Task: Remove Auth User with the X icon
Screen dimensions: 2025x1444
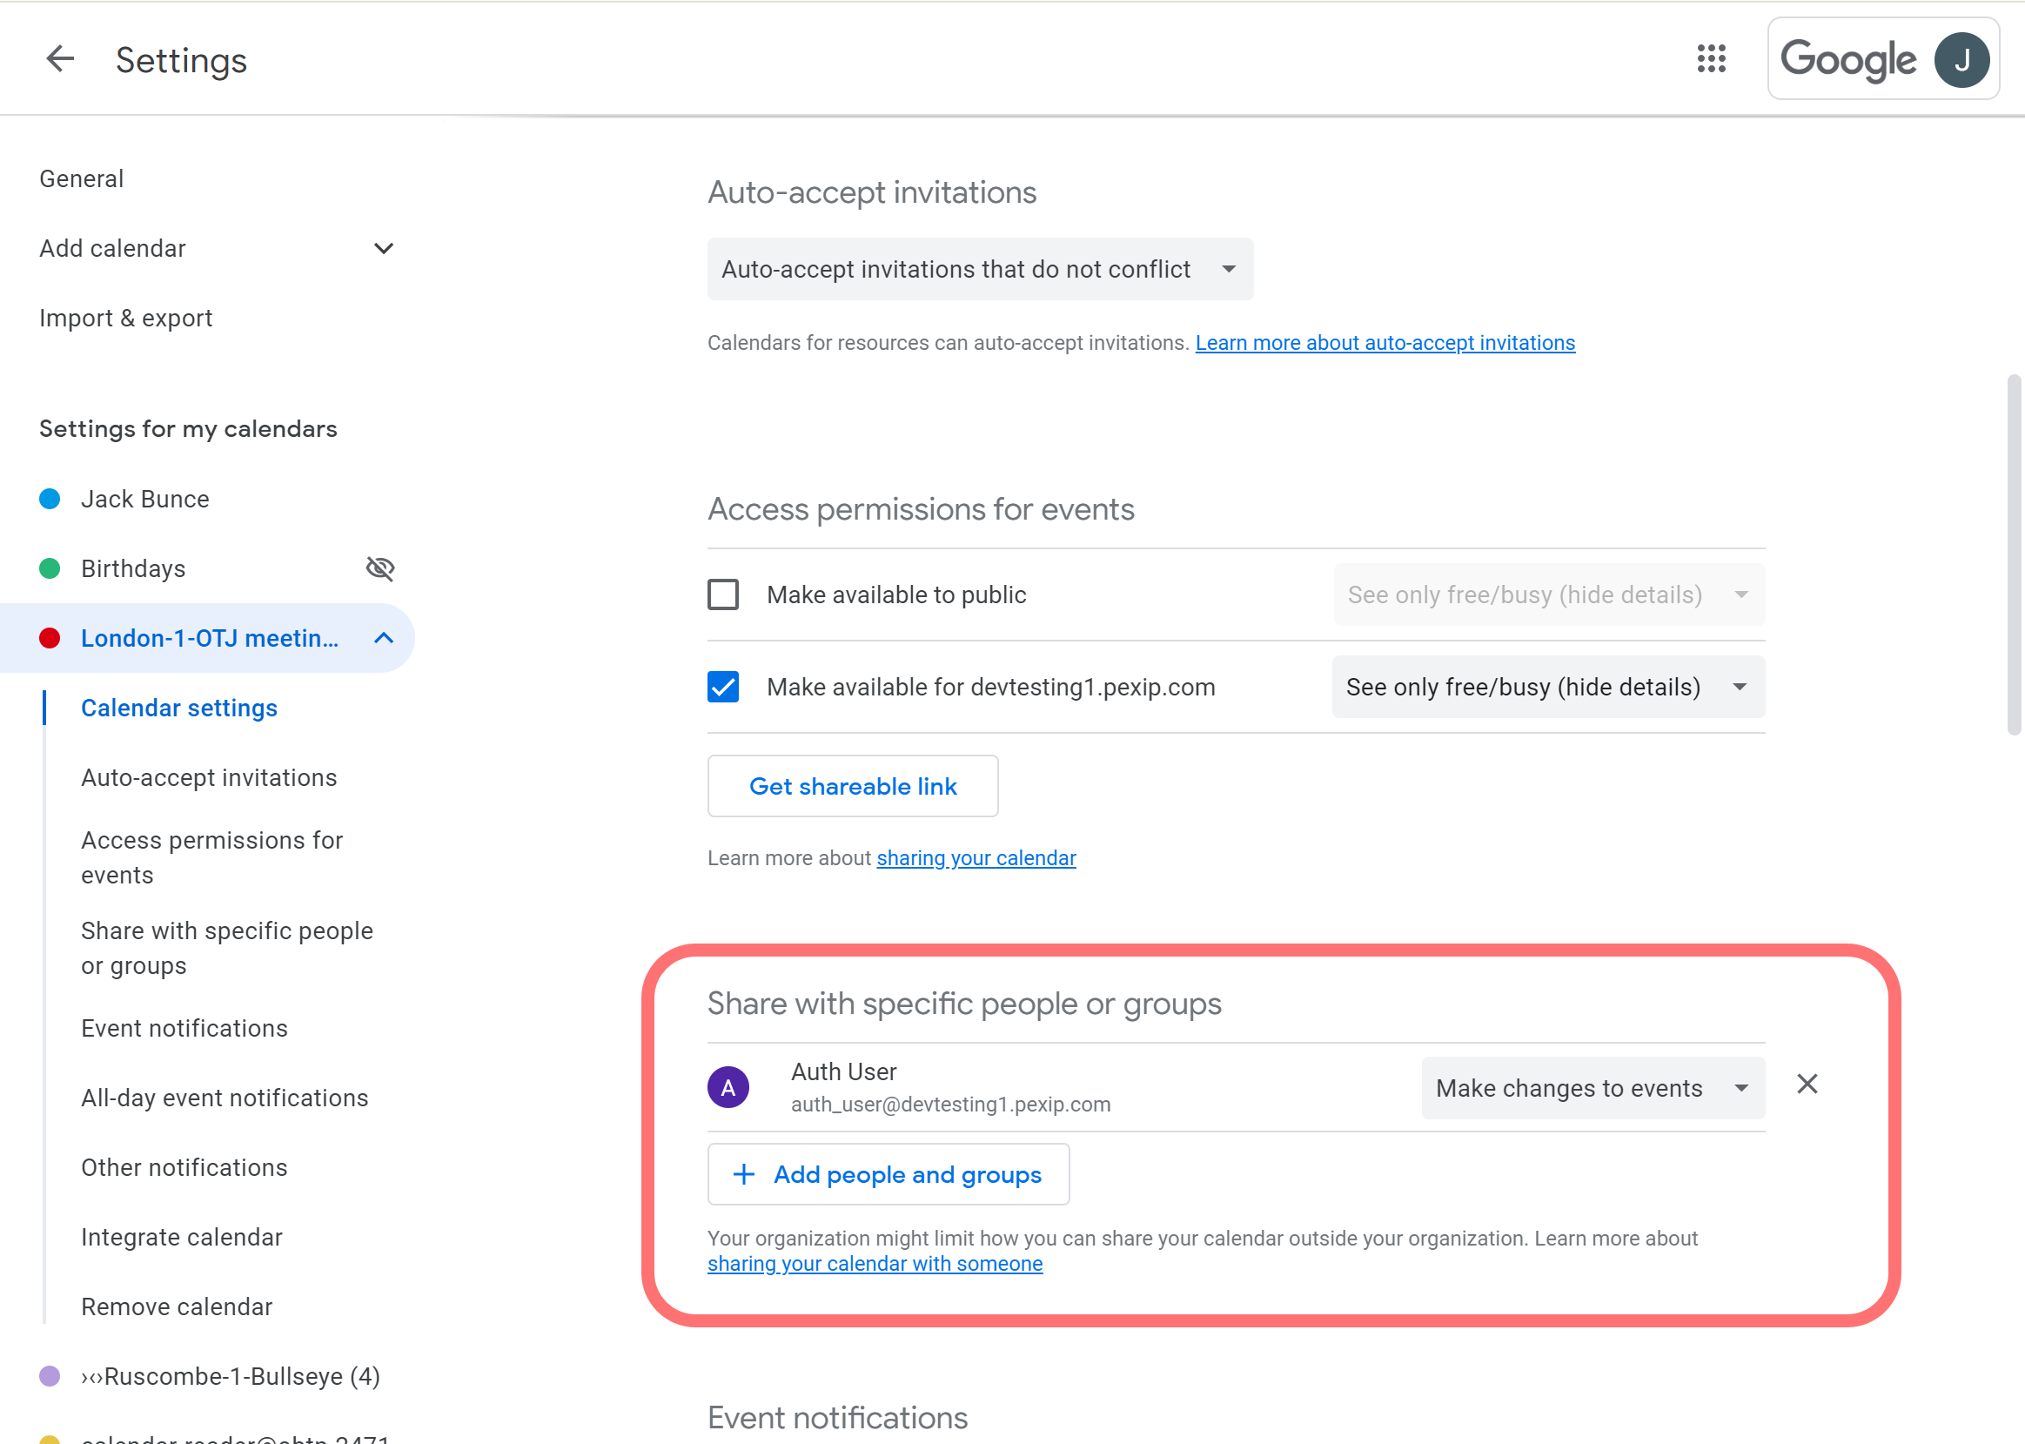Action: [x=1807, y=1084]
